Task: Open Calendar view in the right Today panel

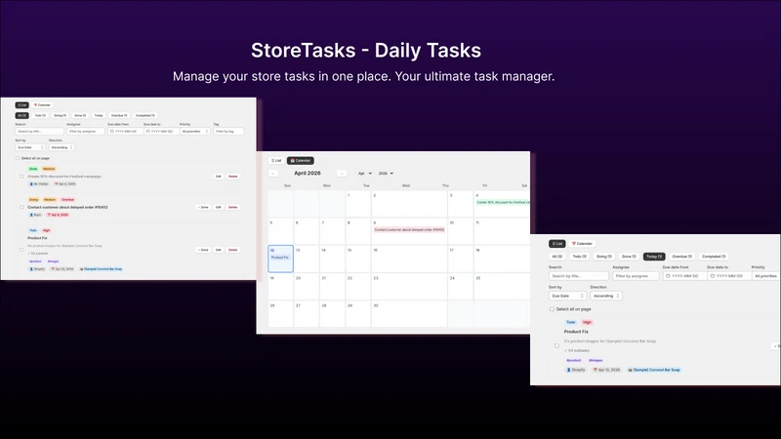Action: click(x=582, y=243)
